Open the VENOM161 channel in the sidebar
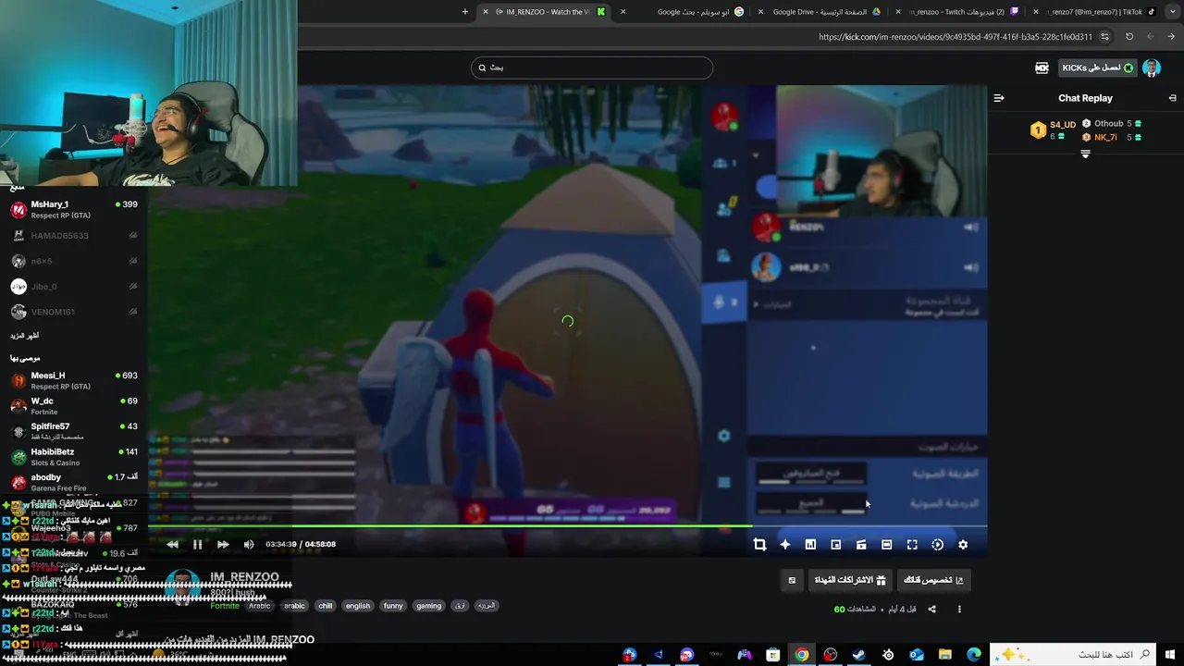Viewport: 1184px width, 666px height. (x=74, y=312)
